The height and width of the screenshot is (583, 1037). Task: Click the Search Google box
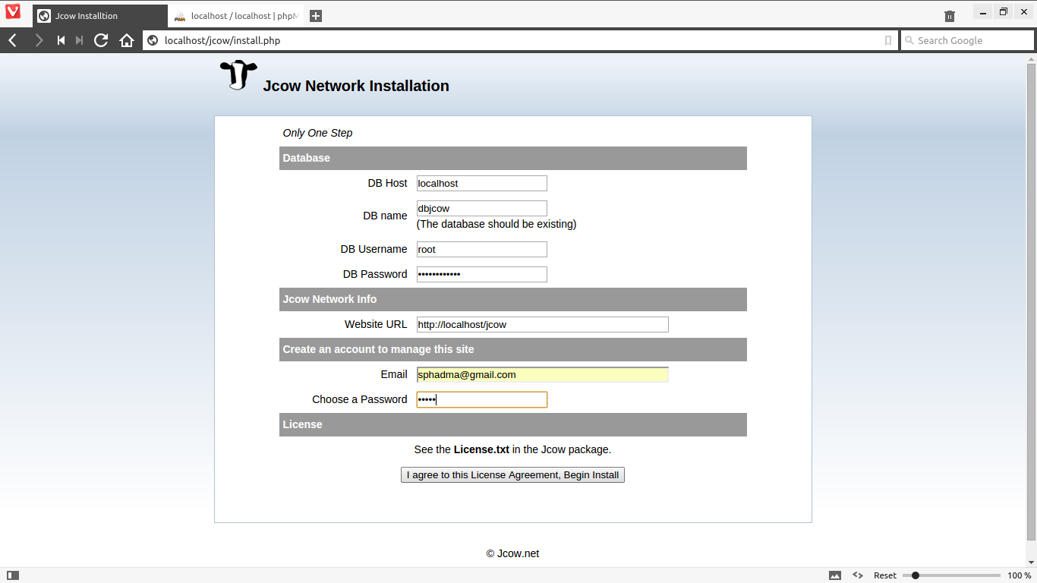967,40
